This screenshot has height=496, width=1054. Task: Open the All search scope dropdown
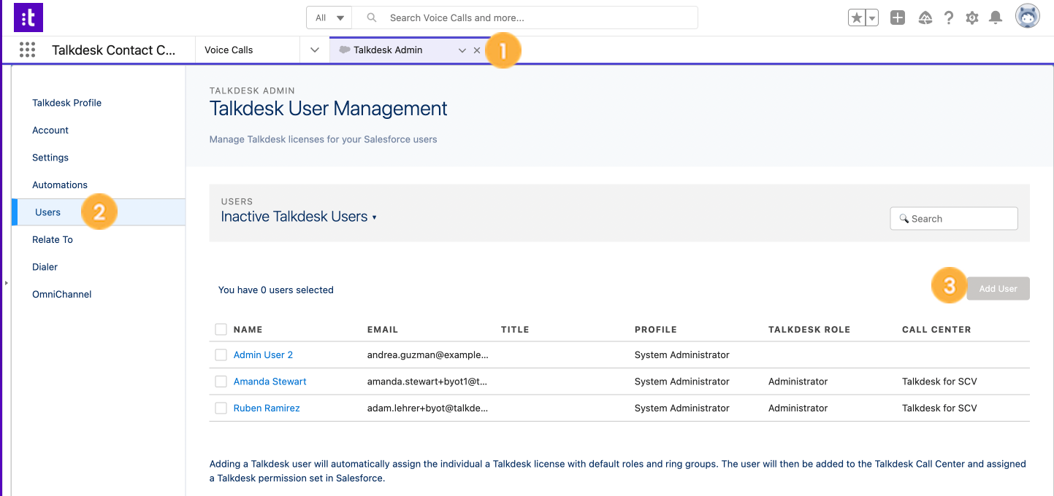[x=329, y=18]
